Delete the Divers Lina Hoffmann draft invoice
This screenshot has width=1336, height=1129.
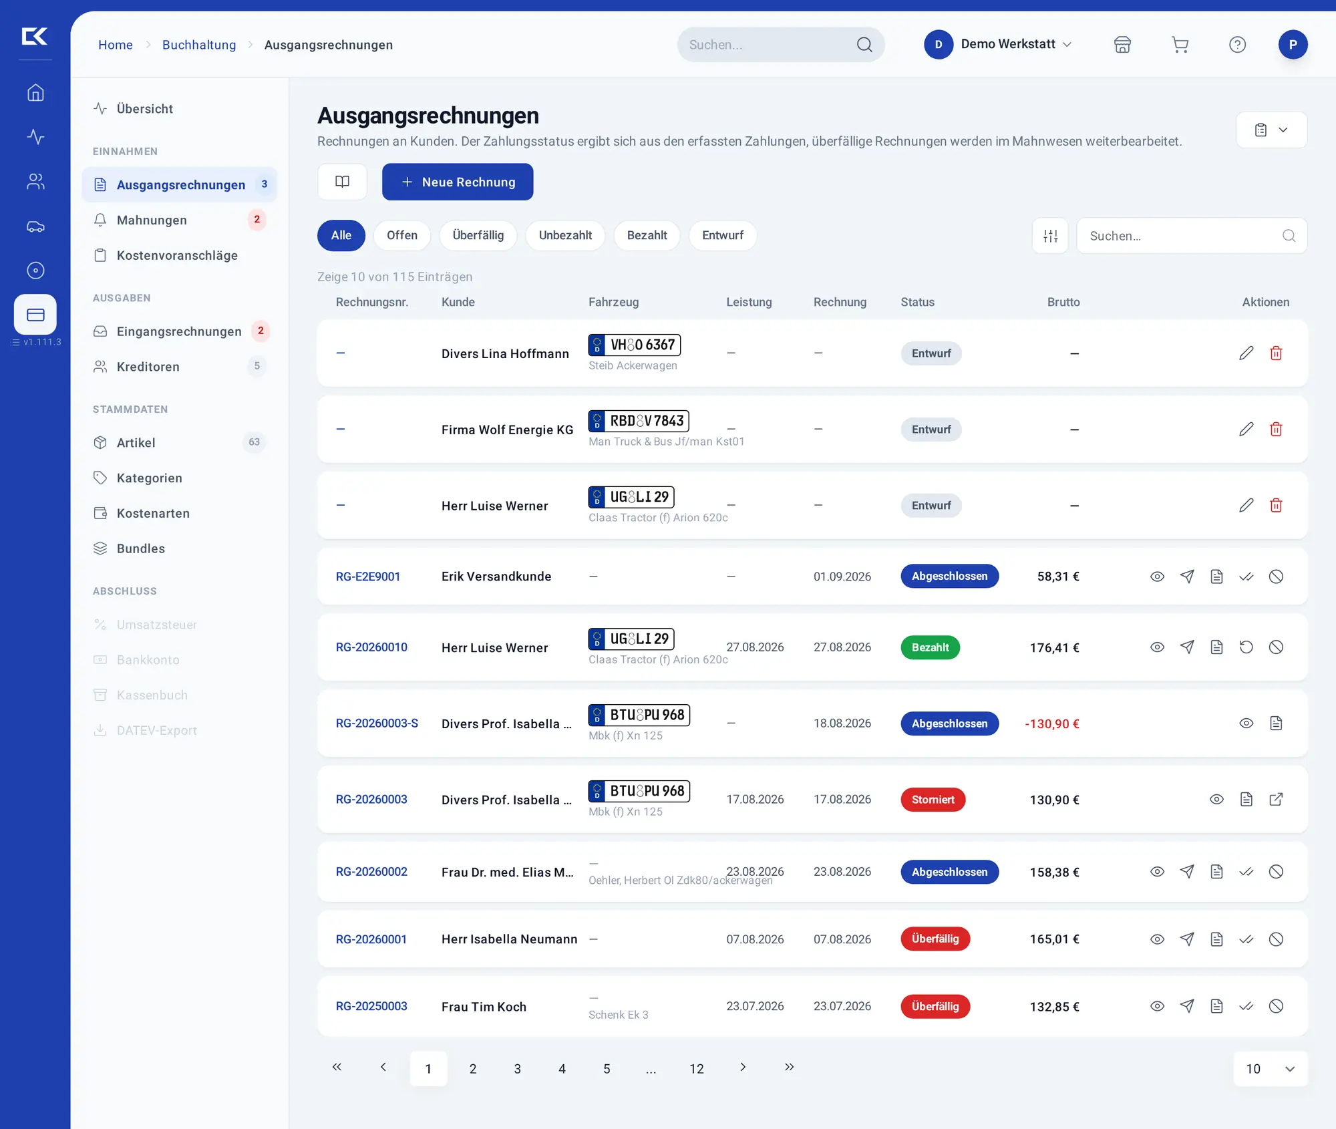point(1276,353)
